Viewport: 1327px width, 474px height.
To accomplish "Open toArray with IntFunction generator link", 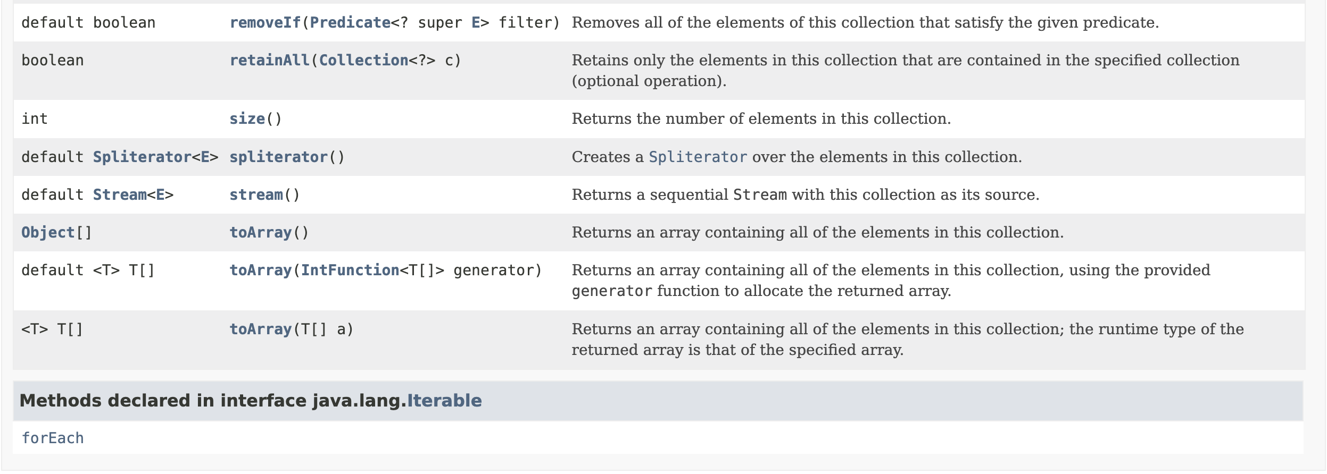I will click(260, 270).
